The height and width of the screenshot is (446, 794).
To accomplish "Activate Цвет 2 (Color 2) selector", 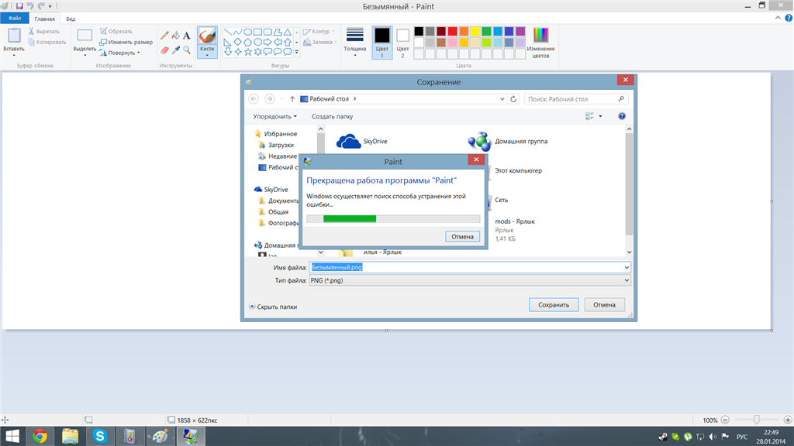I will click(402, 43).
